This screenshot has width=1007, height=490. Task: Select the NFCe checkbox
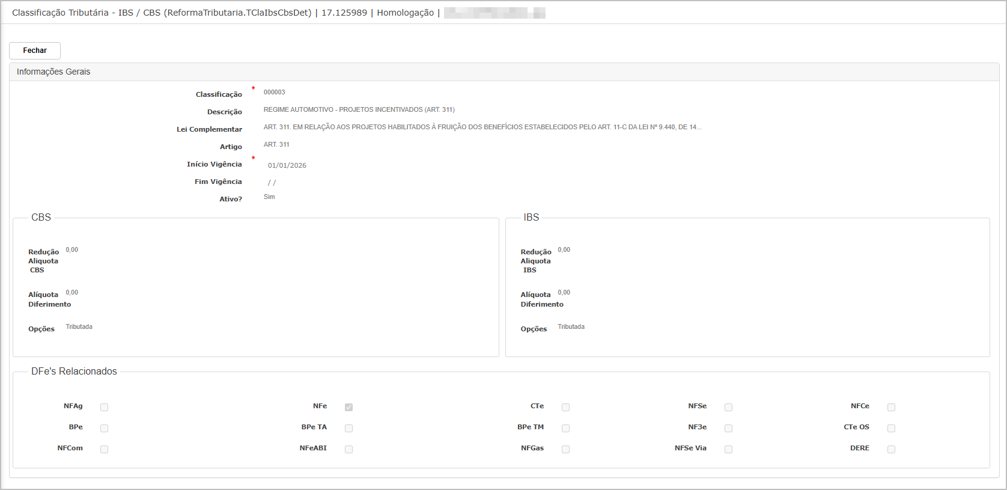(x=891, y=407)
